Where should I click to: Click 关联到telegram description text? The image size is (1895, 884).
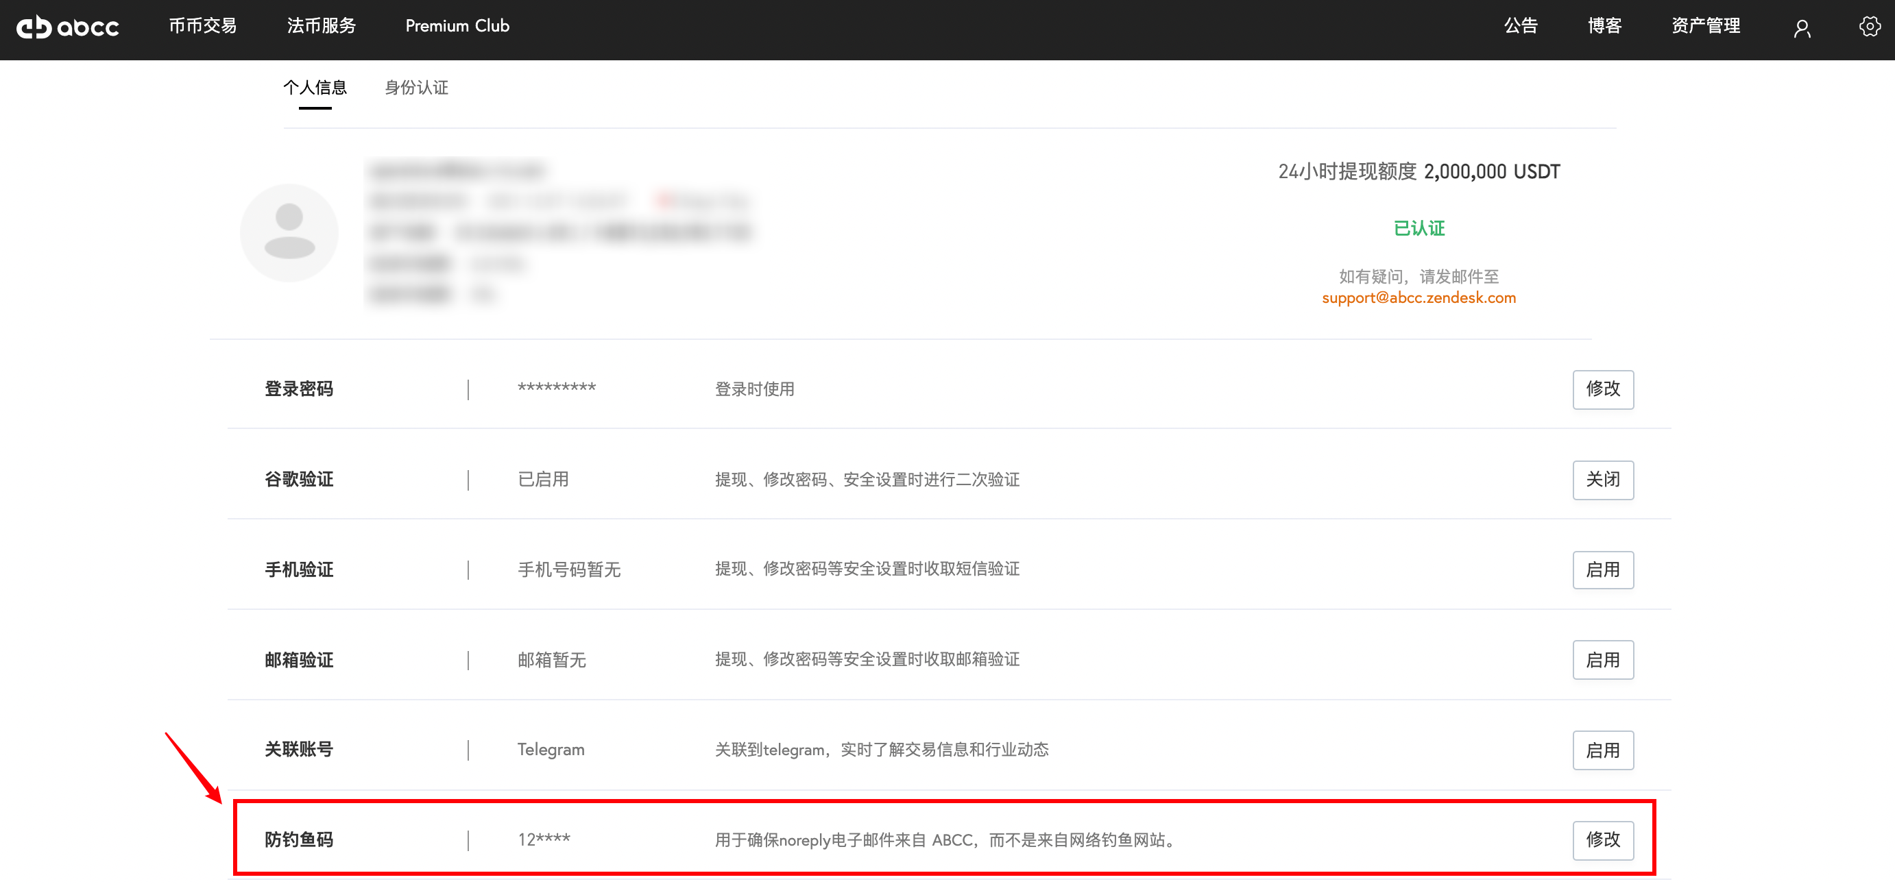881,750
